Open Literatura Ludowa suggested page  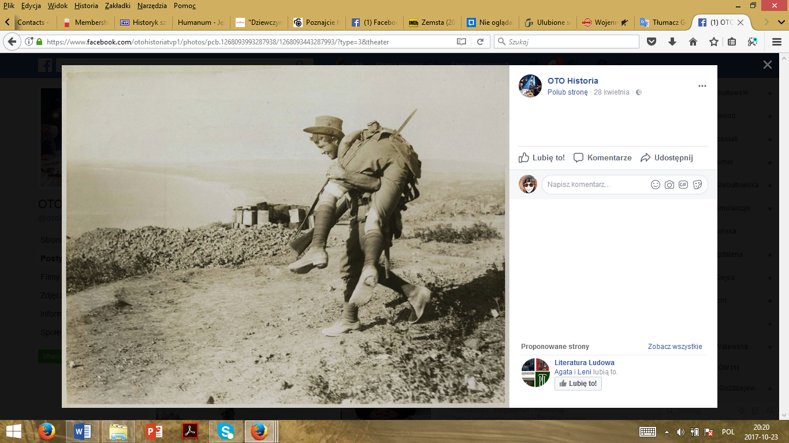(585, 363)
